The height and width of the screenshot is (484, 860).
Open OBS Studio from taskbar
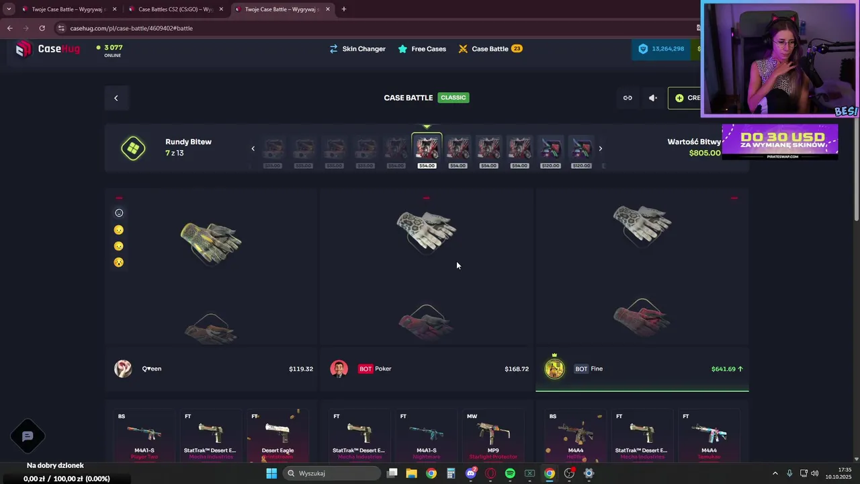(x=569, y=473)
